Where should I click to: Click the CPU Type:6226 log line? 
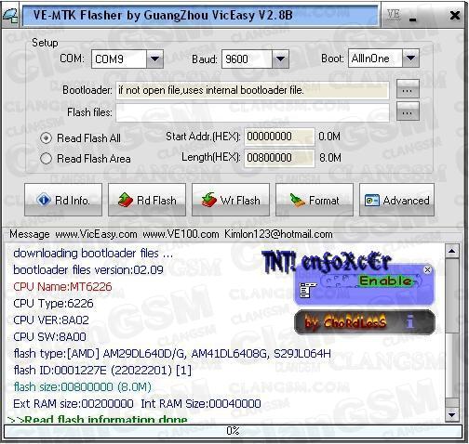pos(53,304)
